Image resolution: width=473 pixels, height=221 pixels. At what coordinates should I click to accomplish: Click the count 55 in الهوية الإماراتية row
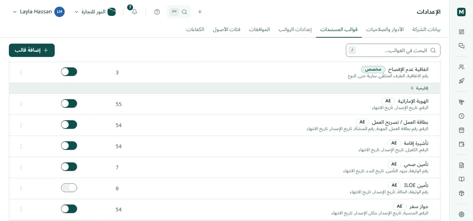(119, 104)
